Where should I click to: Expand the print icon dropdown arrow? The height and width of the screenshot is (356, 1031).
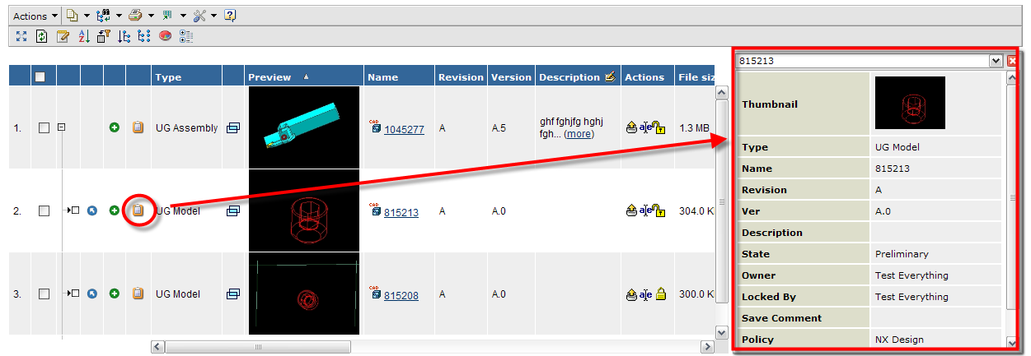(x=152, y=16)
